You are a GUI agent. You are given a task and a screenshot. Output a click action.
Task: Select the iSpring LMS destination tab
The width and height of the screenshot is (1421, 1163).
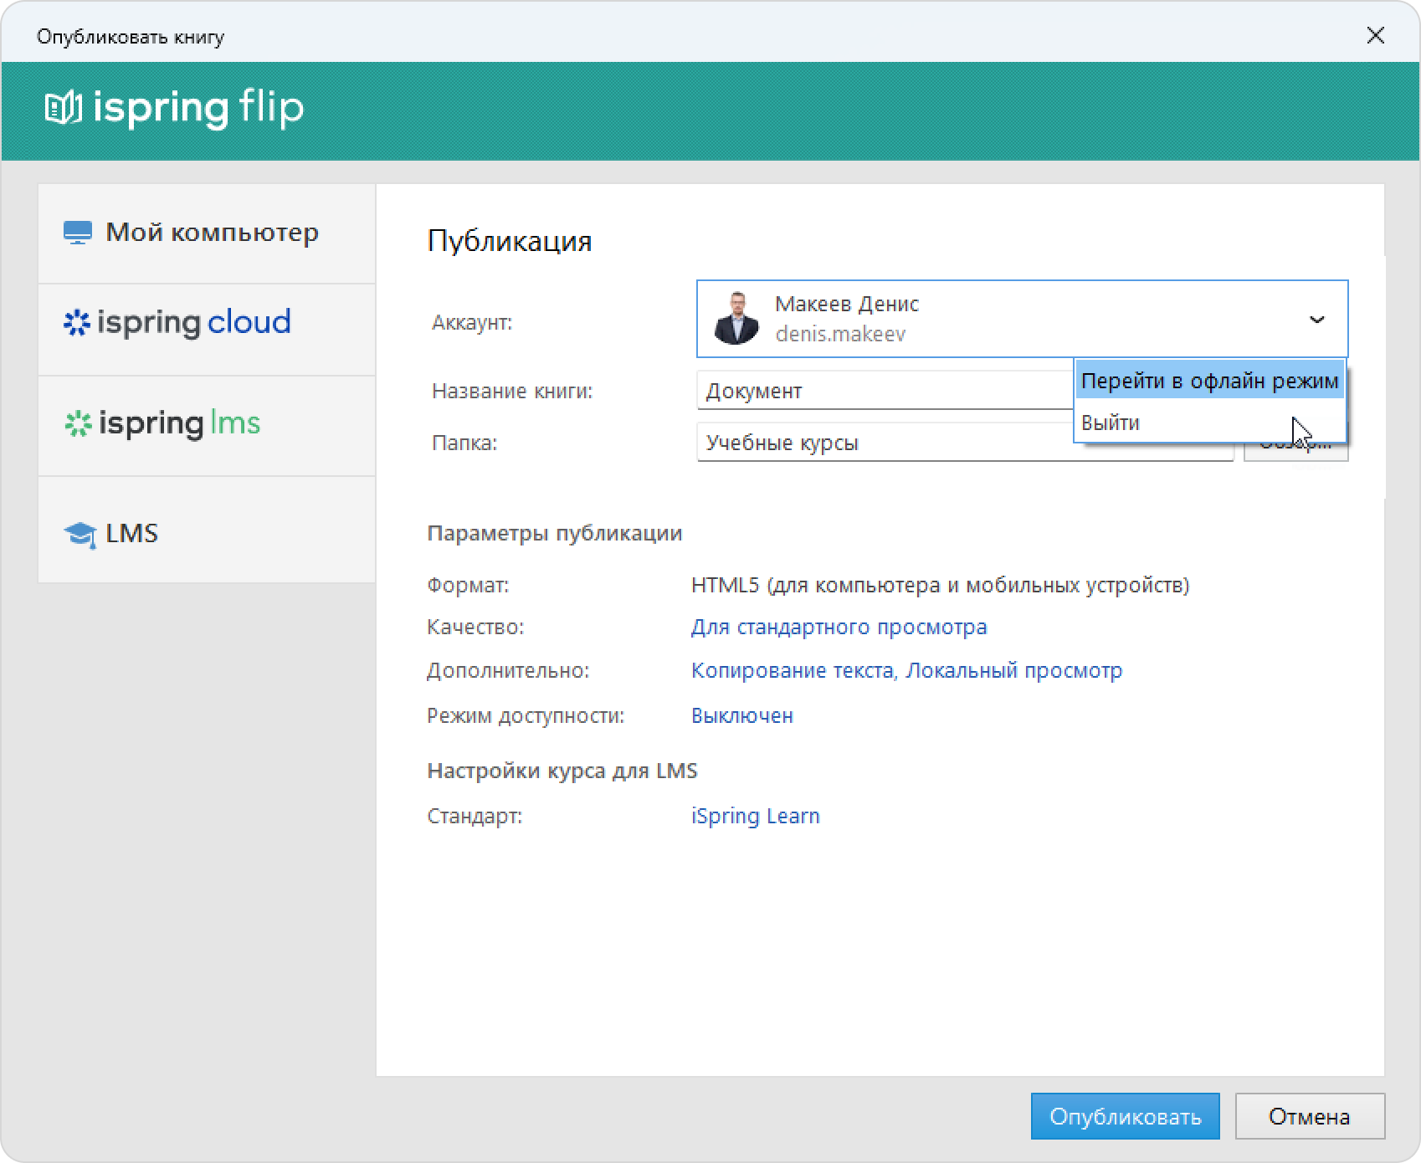point(207,426)
